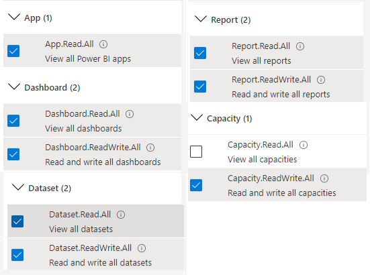Click the 'App (1)' group heading
This screenshot has width=370, height=275.
point(38,18)
